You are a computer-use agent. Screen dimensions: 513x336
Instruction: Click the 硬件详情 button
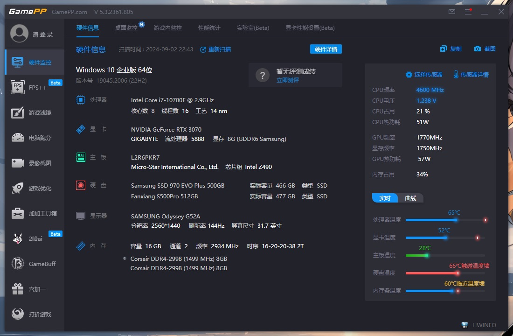pyautogui.click(x=326, y=49)
